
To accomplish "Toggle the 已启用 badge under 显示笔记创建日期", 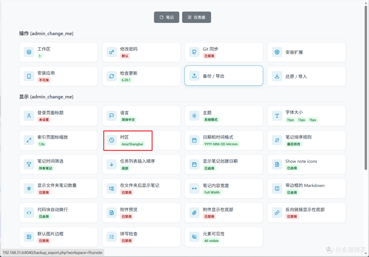I will tap(209, 168).
